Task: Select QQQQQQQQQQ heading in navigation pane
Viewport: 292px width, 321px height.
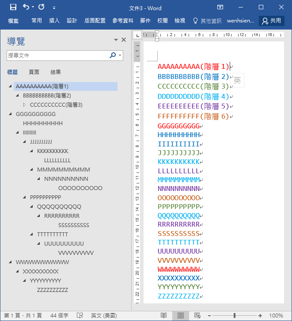Action: pyautogui.click(x=59, y=206)
